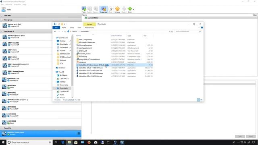Click the Up one level arrow in Explorer
Screen dimensions: 258x145
click(65, 31)
